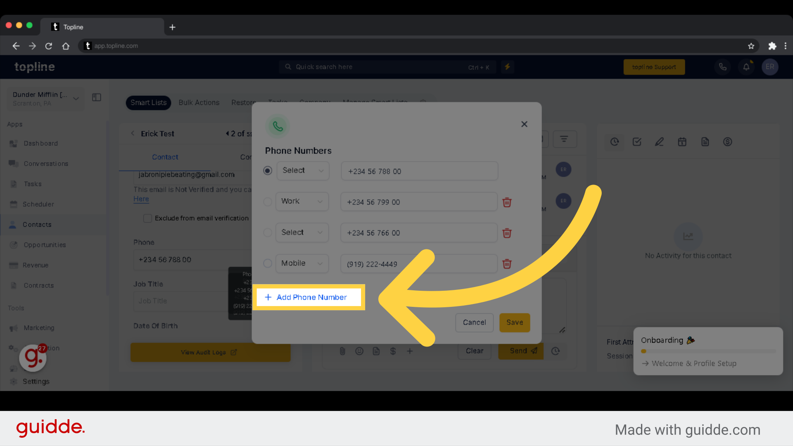Click the phone dial icon in header nav
Screen dimensions: 793x446
pyautogui.click(x=723, y=67)
